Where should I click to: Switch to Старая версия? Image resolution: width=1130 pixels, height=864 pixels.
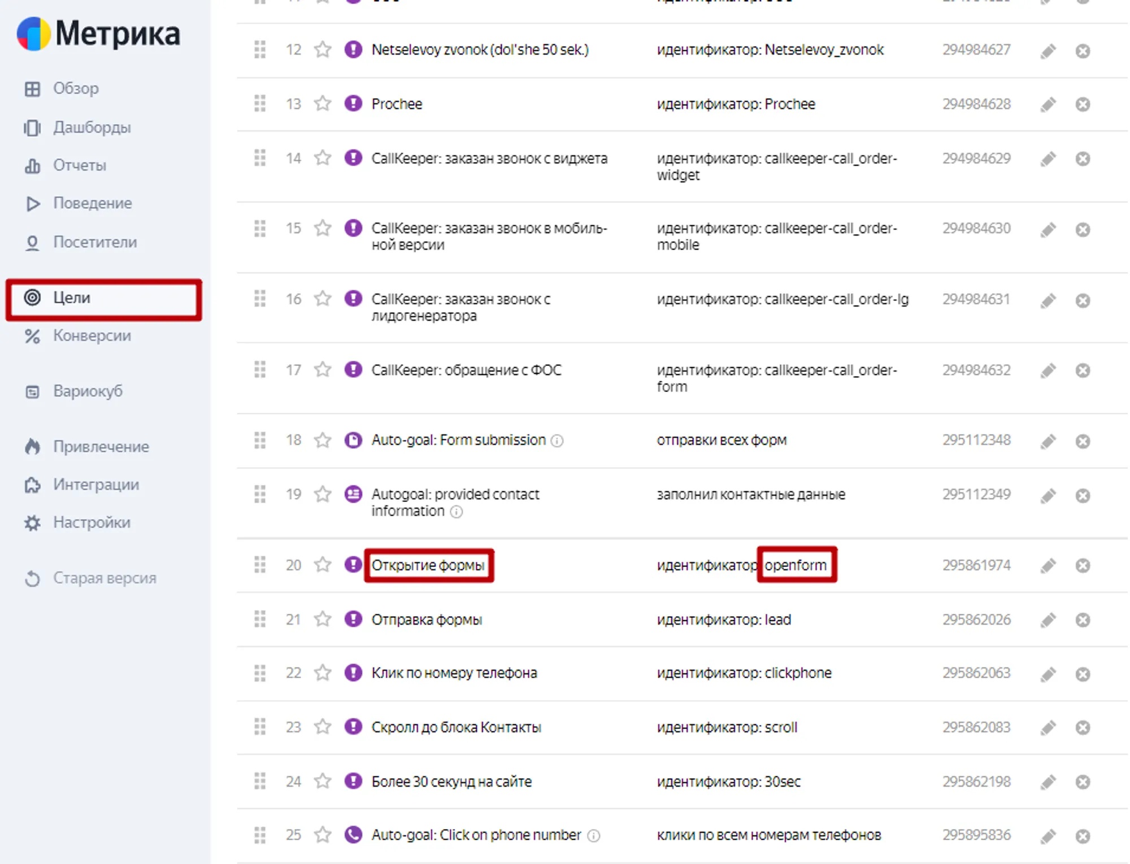pos(104,578)
